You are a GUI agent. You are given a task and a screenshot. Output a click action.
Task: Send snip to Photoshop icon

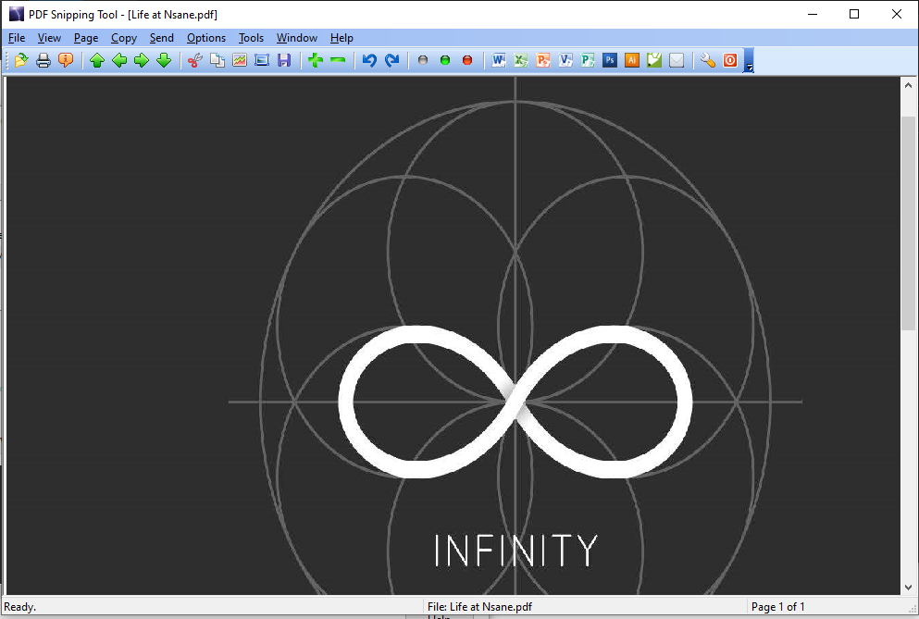[610, 60]
